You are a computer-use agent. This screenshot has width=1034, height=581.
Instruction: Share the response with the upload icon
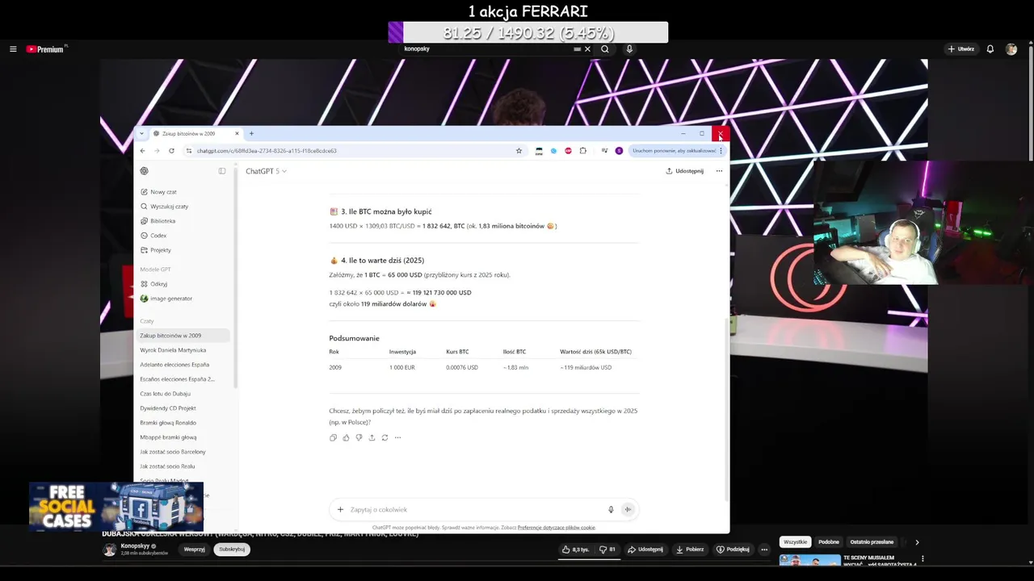tap(372, 437)
